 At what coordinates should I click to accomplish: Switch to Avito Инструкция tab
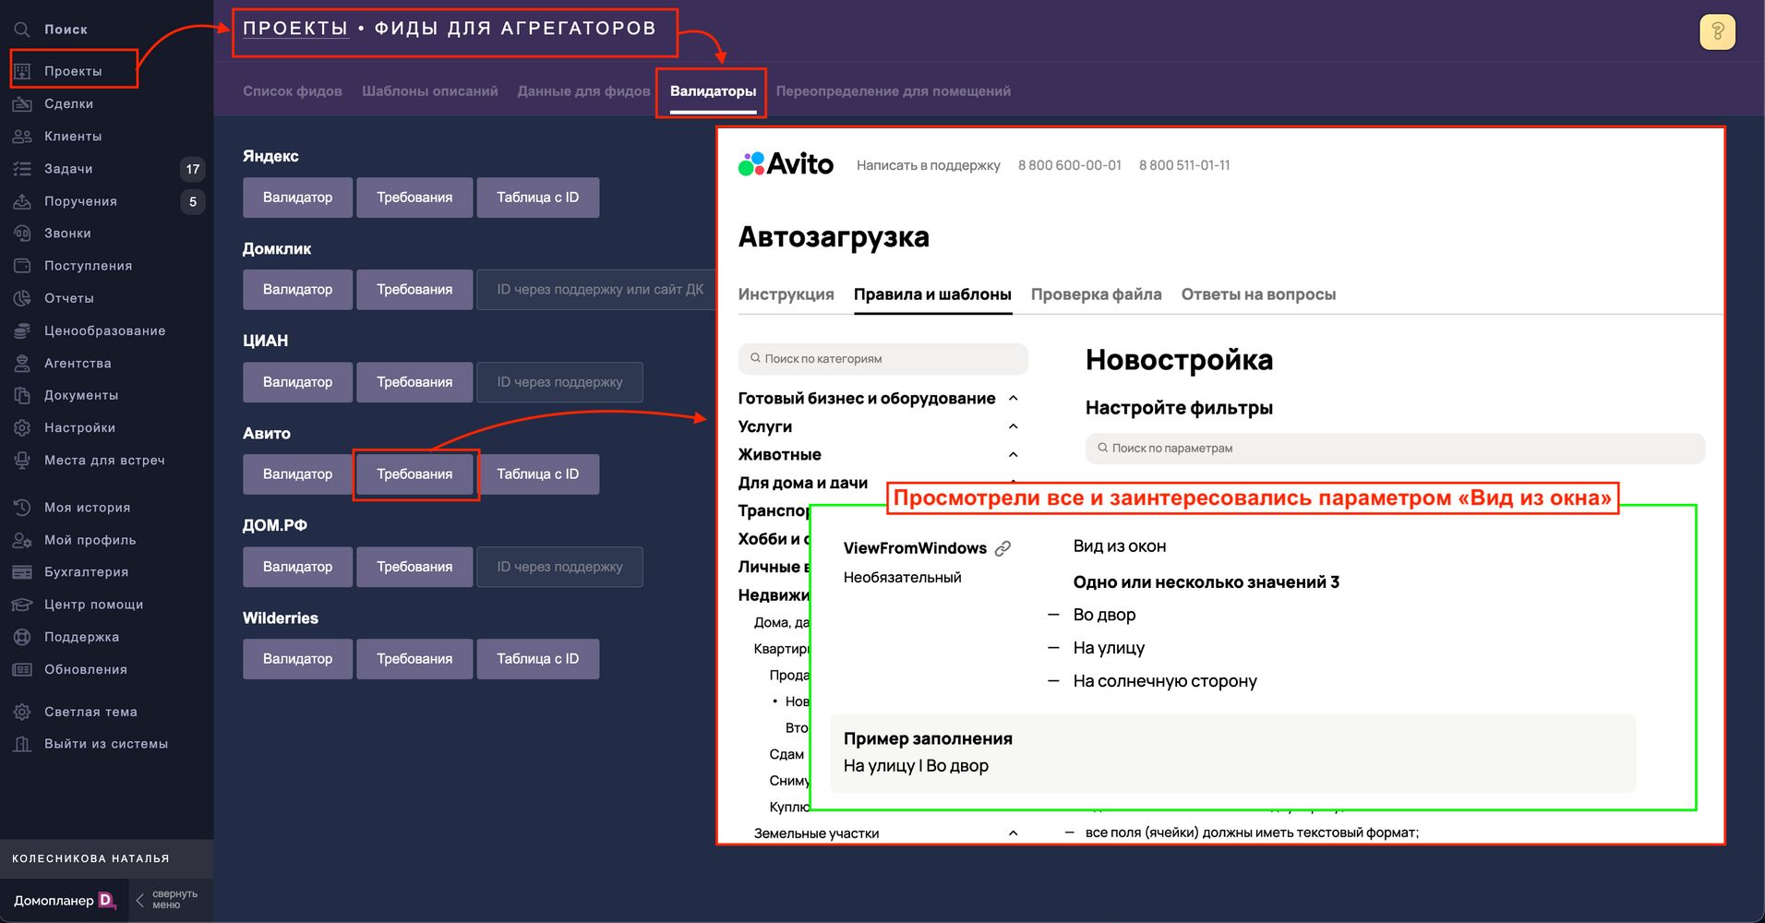click(786, 294)
